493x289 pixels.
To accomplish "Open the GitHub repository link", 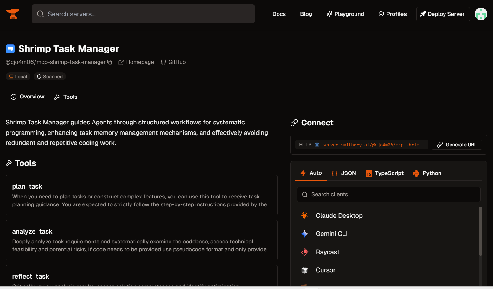I will 173,62.
